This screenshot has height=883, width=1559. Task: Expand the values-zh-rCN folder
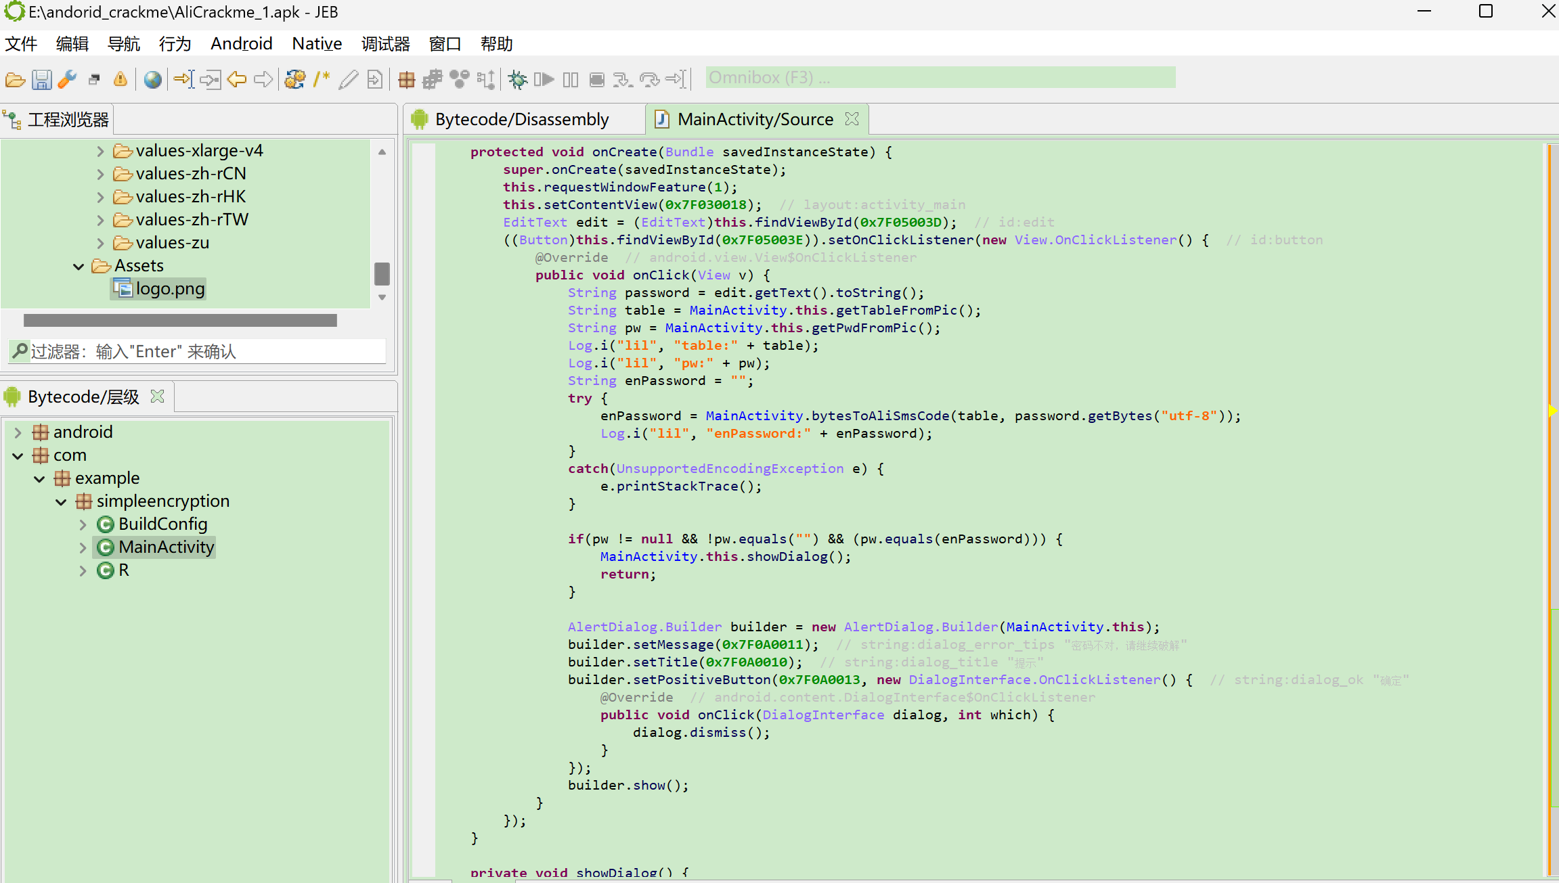tap(100, 174)
